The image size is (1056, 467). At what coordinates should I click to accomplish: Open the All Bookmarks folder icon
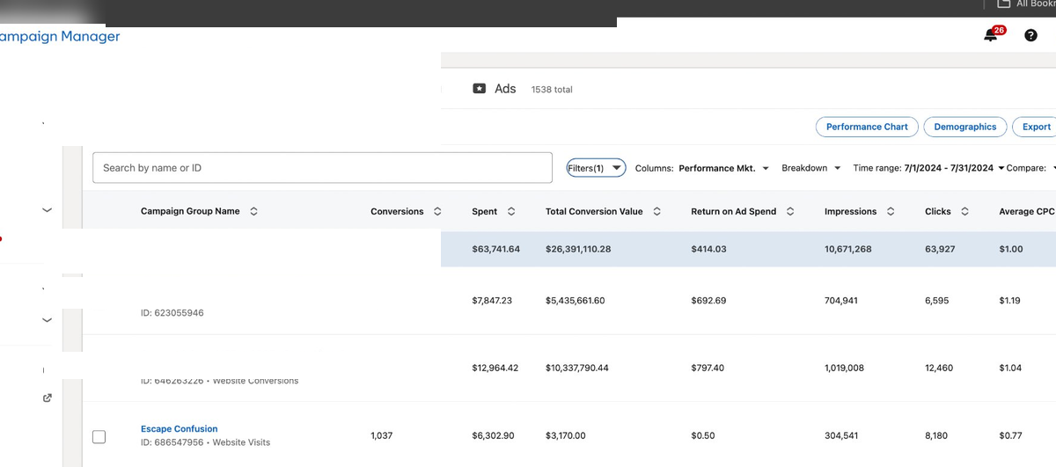[1003, 4]
